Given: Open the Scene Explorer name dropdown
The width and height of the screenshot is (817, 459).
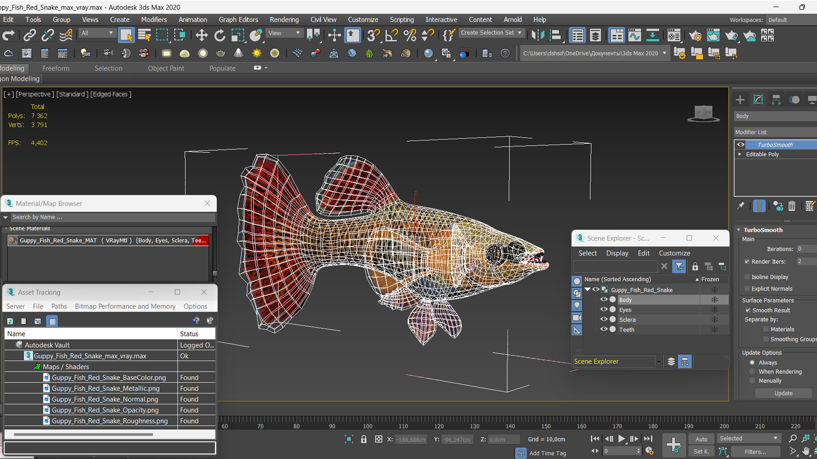Looking at the screenshot, I should pyautogui.click(x=659, y=362).
